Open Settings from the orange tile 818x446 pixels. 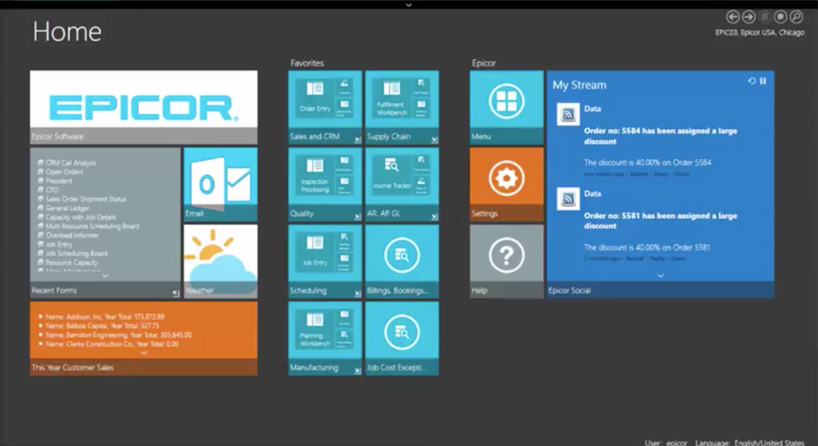[x=506, y=178]
